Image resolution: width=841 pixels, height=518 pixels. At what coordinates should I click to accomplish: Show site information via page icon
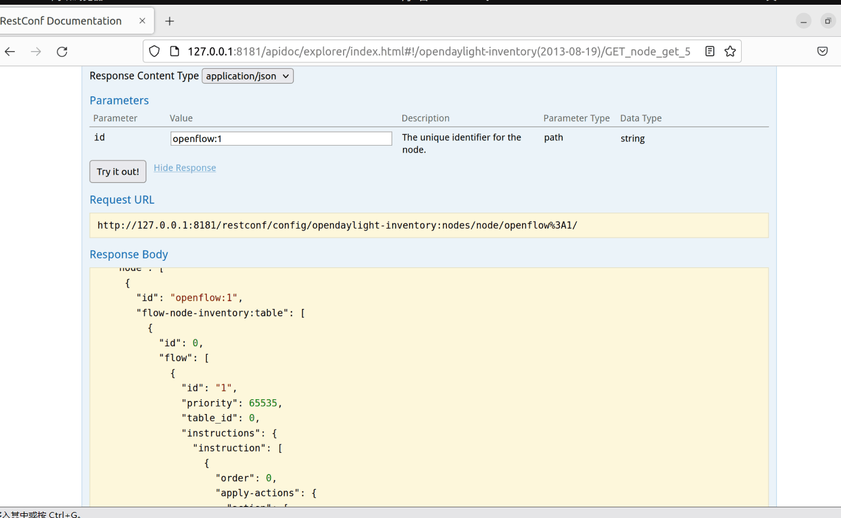pyautogui.click(x=174, y=52)
